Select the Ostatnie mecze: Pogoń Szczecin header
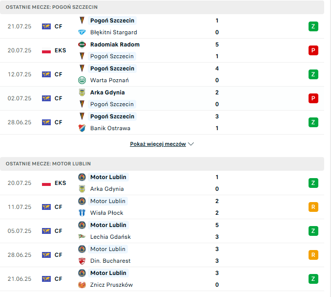This screenshot has height=297, width=331. tap(162, 7)
